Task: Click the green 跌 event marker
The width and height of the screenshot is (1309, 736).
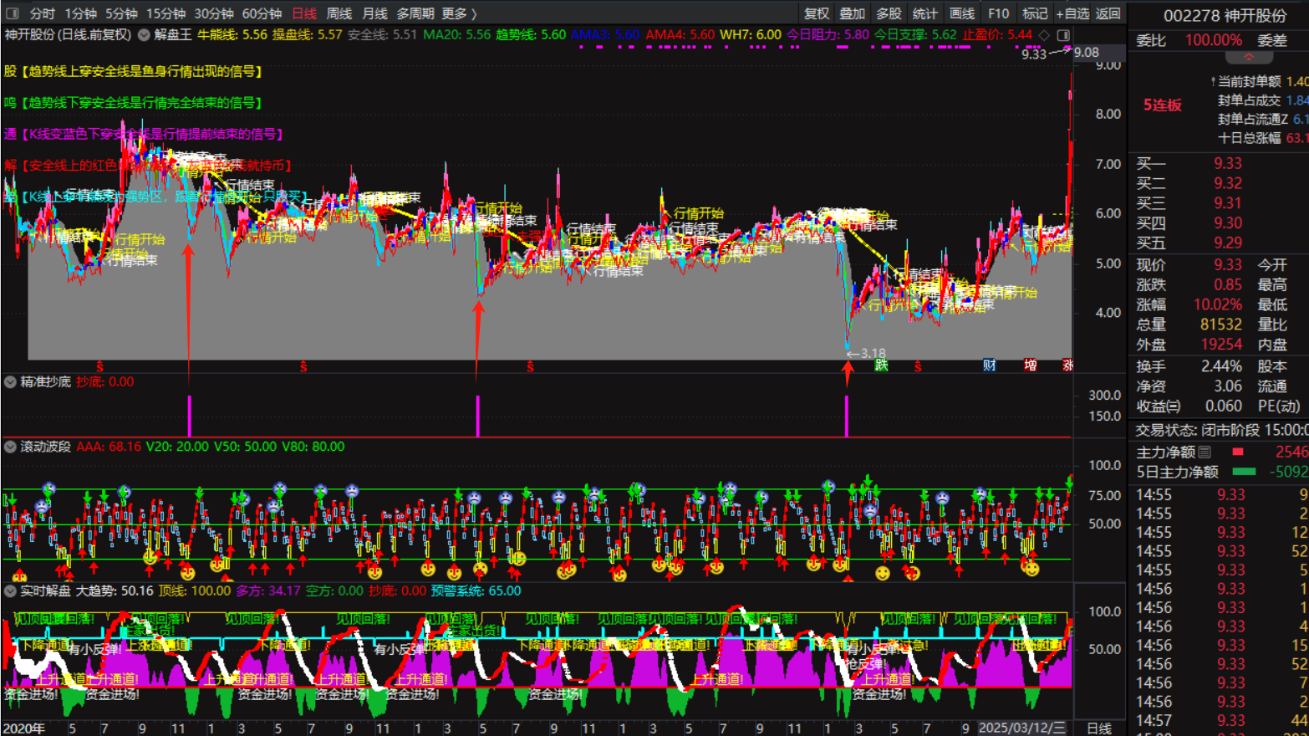Action: tap(881, 365)
